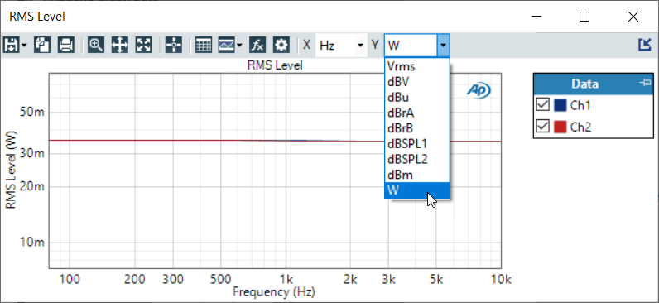Viewport: 659px width, 303px height.
Task: Click the 20m Y-axis tick label
Action: click(32, 186)
